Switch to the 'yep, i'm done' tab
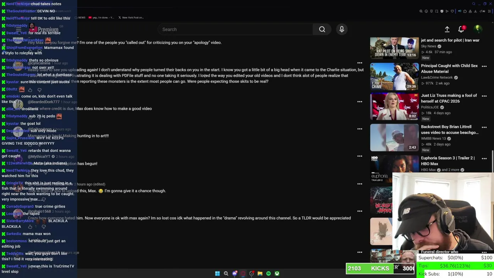The image size is (494, 278). (101, 17)
